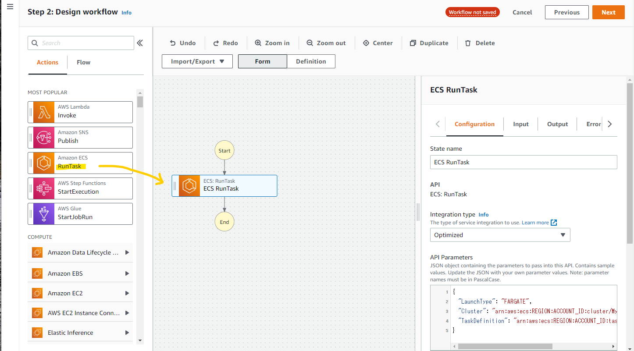Select the AWS Lambda Invoke action icon

tap(44, 112)
